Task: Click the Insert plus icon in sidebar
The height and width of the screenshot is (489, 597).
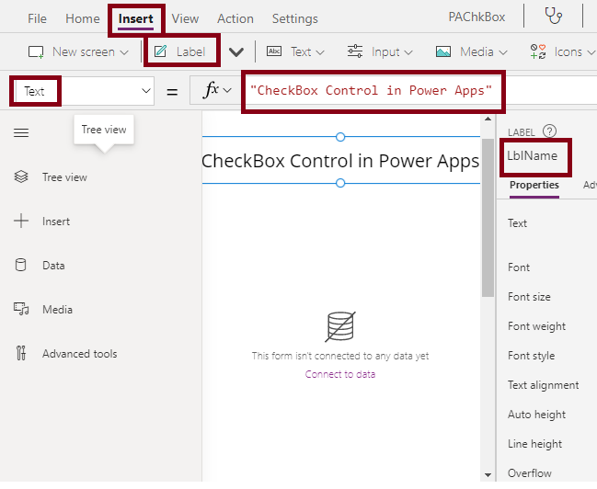Action: click(21, 221)
